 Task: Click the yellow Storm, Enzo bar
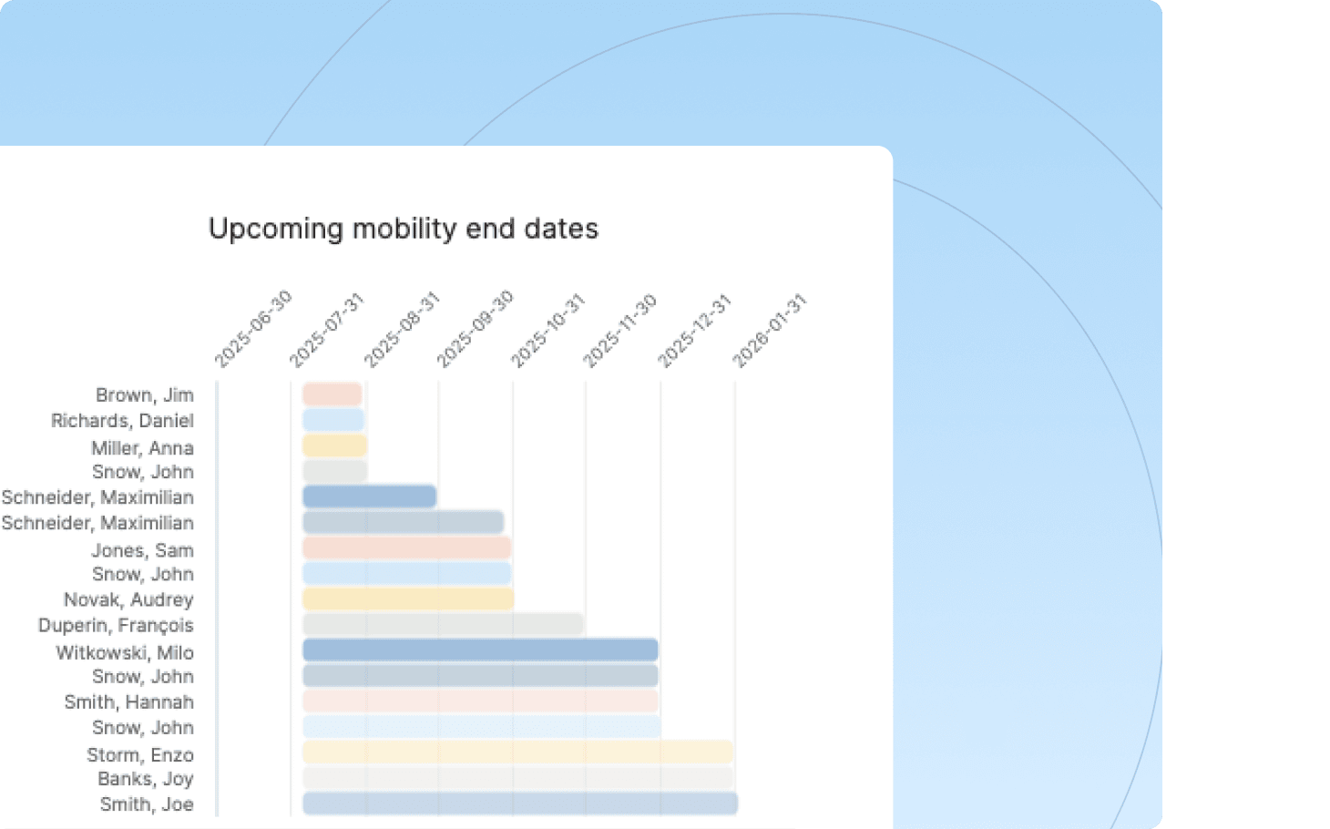[517, 752]
